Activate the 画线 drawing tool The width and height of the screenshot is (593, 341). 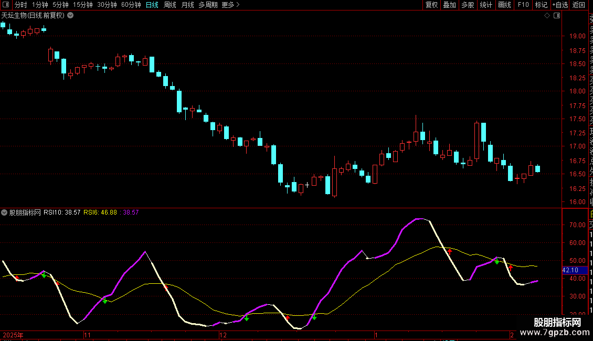tap(504, 5)
